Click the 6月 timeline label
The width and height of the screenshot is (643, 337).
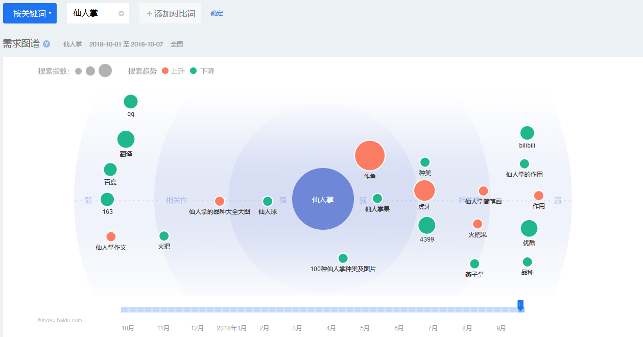399,328
